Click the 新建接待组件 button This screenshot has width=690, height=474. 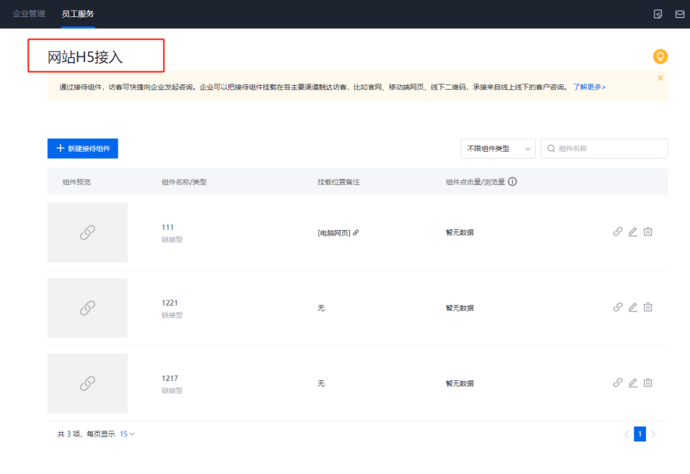(x=83, y=149)
